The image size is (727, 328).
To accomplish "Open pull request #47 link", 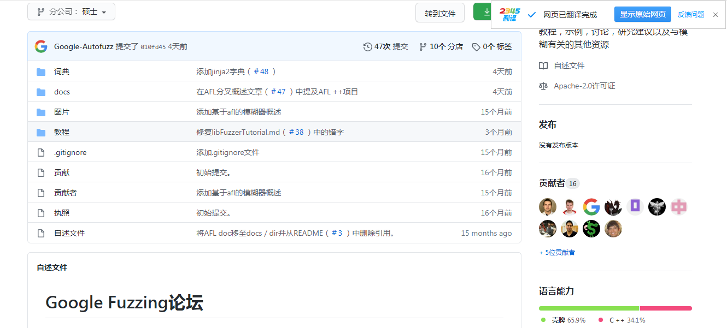I will pyautogui.click(x=278, y=92).
